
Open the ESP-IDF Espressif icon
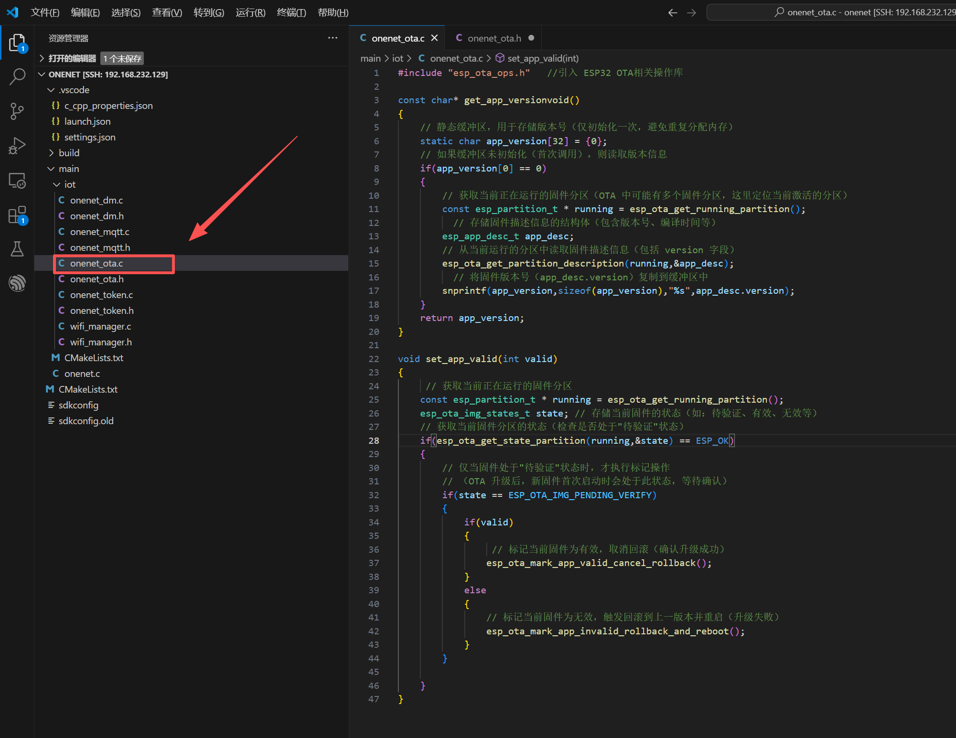pyautogui.click(x=17, y=283)
